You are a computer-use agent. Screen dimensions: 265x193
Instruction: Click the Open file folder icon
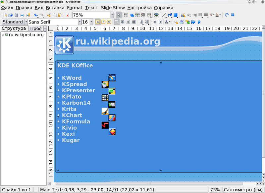click(11, 15)
